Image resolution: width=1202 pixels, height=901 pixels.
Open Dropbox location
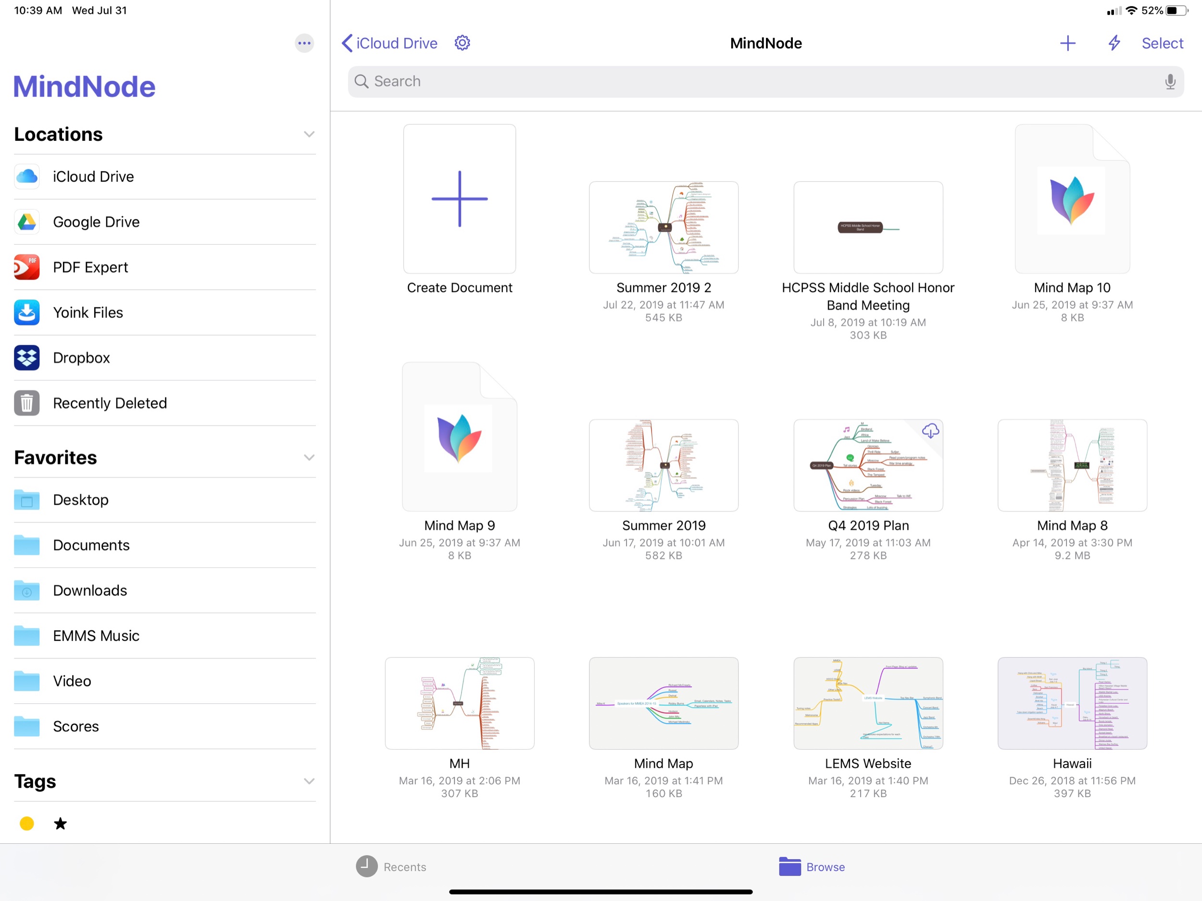tap(164, 358)
